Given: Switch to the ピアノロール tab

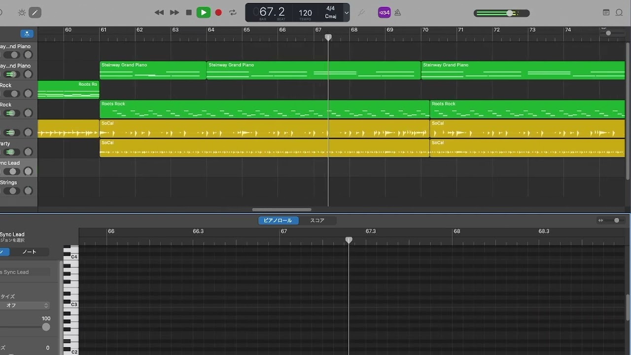Looking at the screenshot, I should coord(278,220).
